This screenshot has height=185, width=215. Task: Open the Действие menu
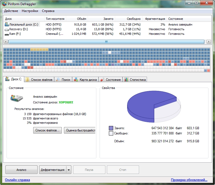coord(11,11)
